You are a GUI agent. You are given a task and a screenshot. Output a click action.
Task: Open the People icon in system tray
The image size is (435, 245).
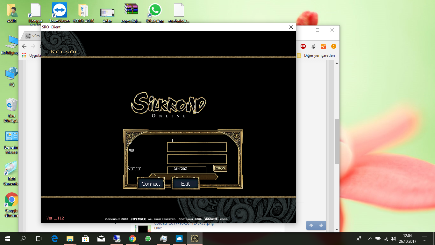coord(359,238)
